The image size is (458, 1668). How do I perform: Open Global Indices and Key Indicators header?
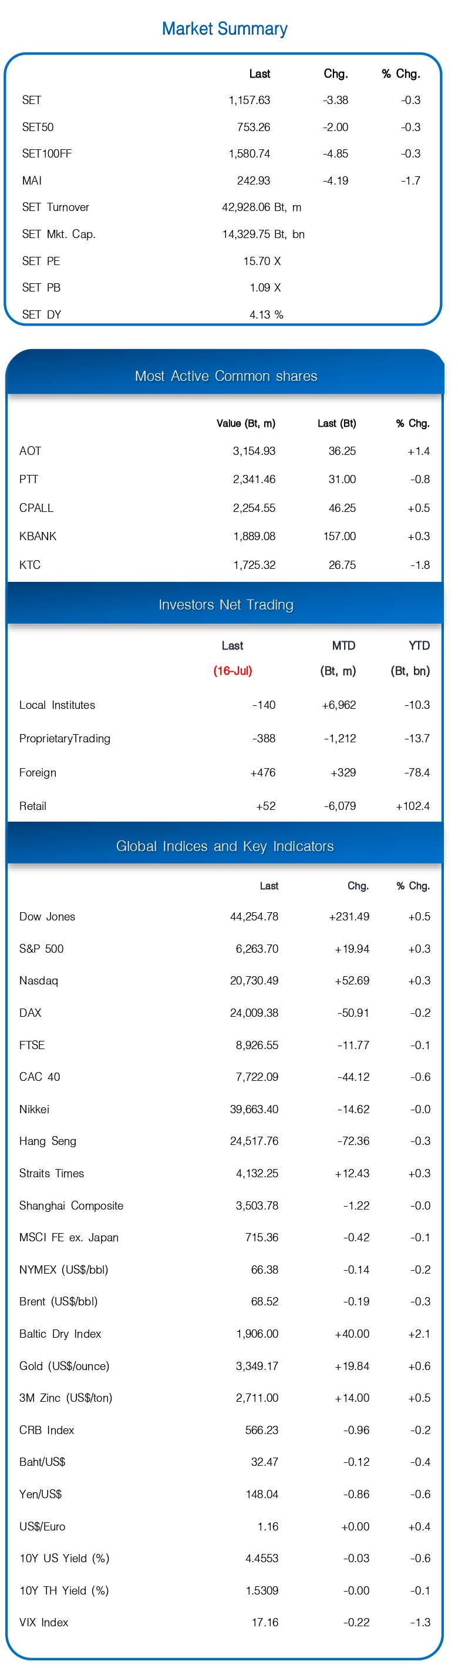coord(225,846)
